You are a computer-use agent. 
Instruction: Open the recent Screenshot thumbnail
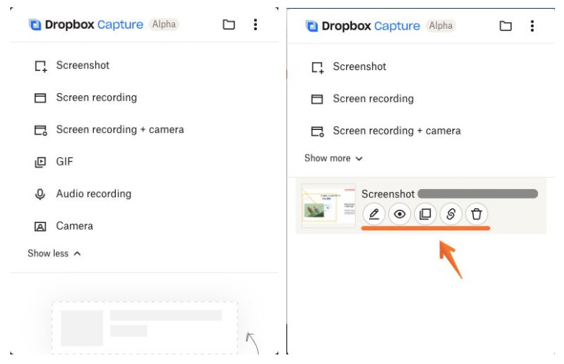pos(328,205)
